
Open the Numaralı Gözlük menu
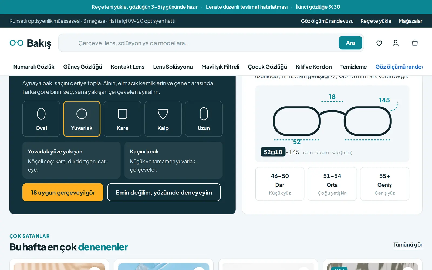point(34,67)
